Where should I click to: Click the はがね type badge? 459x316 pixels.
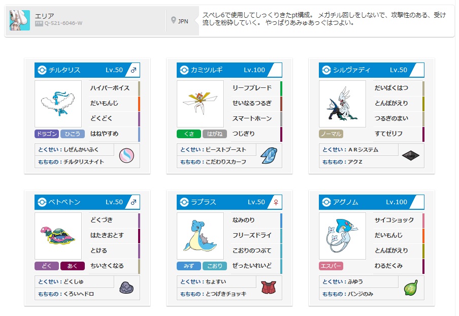[x=215, y=134]
